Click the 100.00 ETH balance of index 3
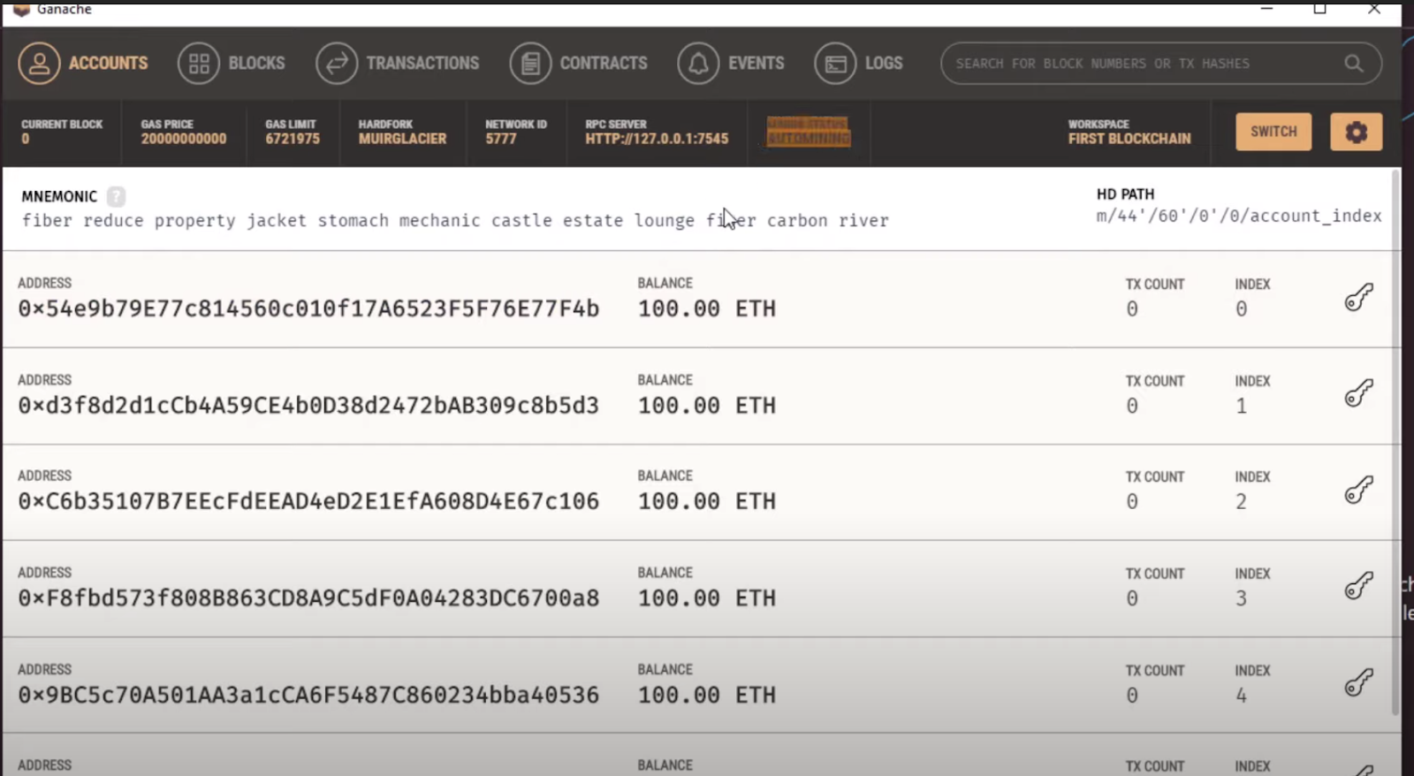The width and height of the screenshot is (1414, 776). [707, 598]
